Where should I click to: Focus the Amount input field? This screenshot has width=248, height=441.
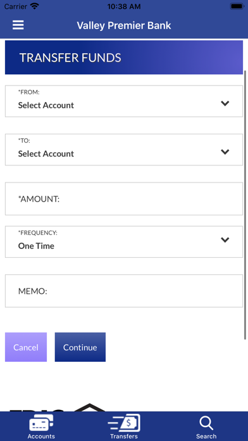(x=124, y=199)
